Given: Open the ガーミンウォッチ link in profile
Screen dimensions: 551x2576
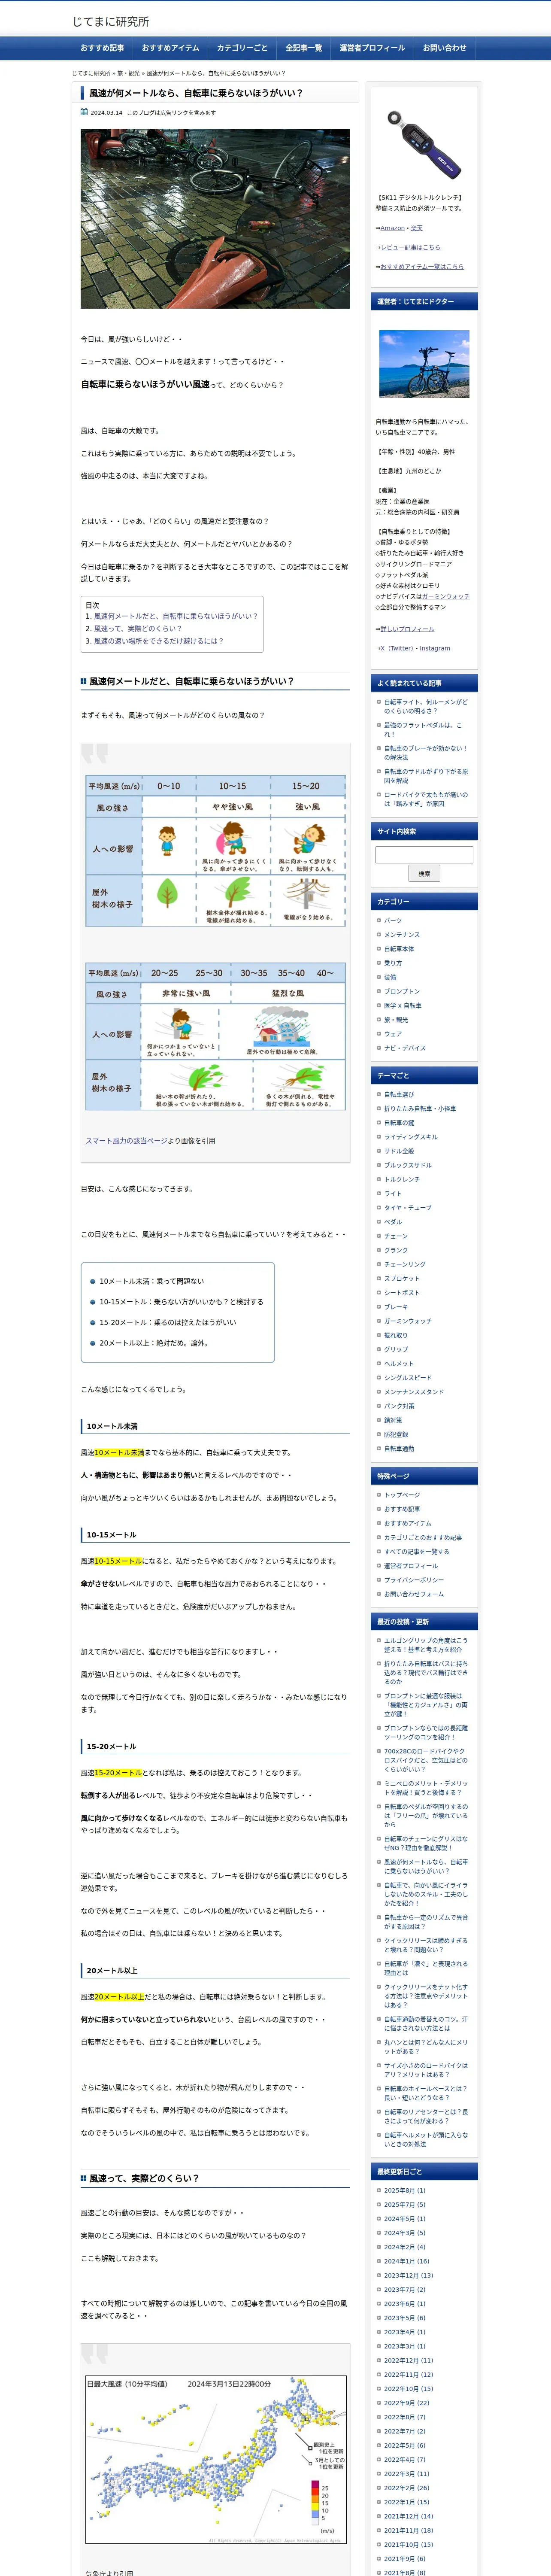Looking at the screenshot, I should point(445,596).
